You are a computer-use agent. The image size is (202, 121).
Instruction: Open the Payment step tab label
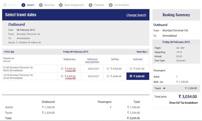[99, 5]
